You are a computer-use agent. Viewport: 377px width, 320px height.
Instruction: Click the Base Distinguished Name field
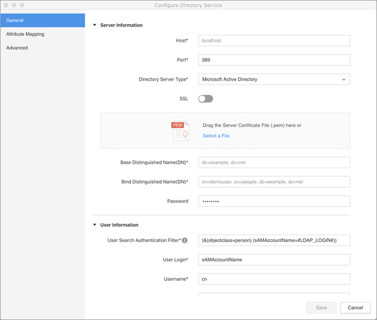tap(274, 163)
